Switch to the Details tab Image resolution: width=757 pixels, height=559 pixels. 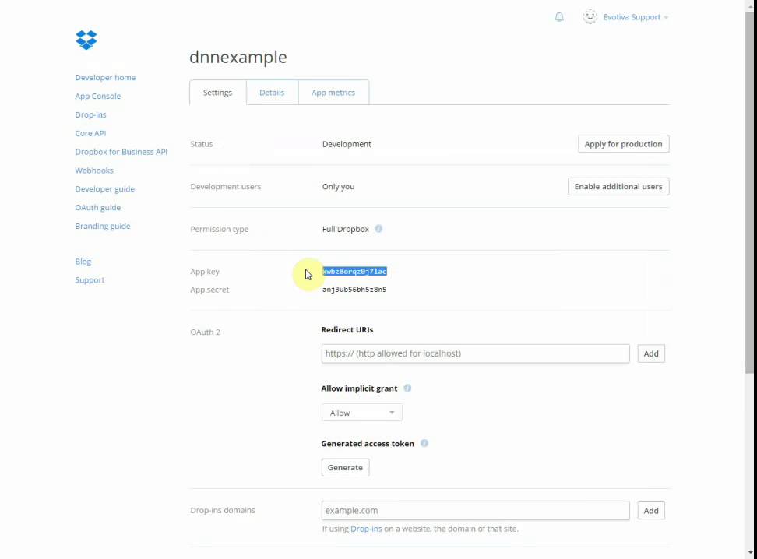point(272,92)
